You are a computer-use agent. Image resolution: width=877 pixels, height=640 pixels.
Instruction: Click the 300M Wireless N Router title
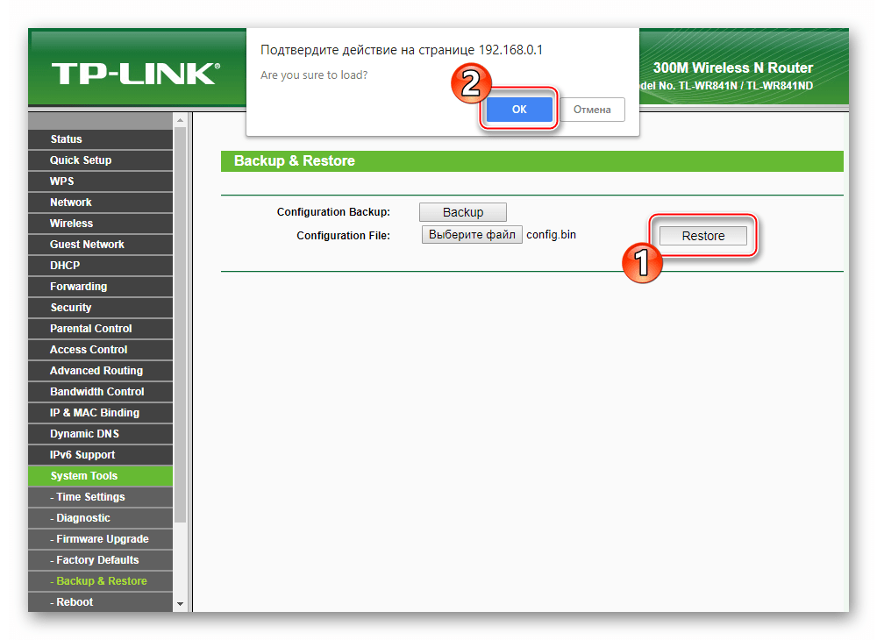[732, 68]
